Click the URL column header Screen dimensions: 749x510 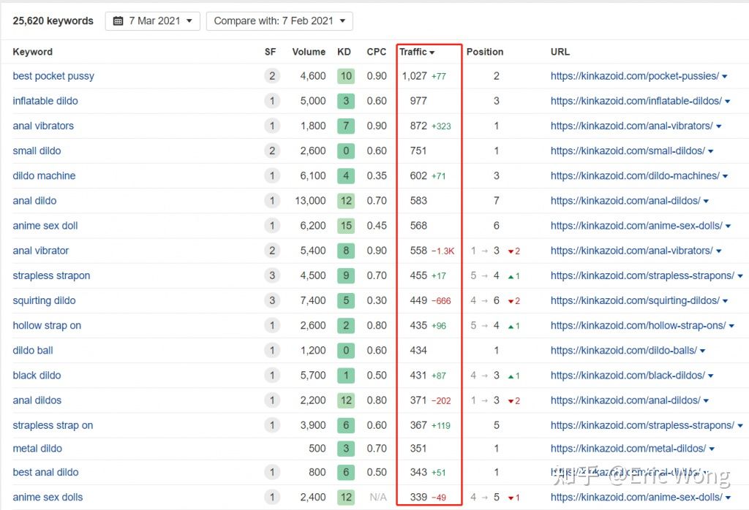pos(560,52)
